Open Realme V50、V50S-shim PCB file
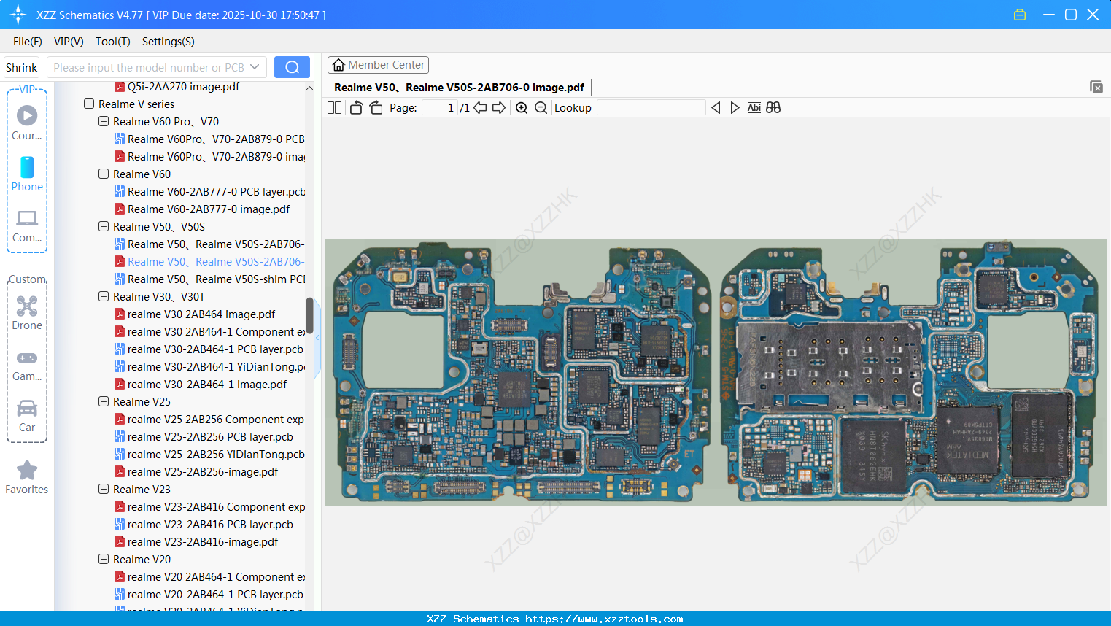Image resolution: width=1111 pixels, height=626 pixels. (209, 279)
